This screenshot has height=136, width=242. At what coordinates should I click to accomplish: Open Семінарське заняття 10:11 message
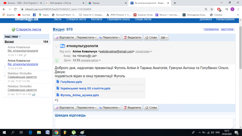pyautogui.click(x=22, y=90)
